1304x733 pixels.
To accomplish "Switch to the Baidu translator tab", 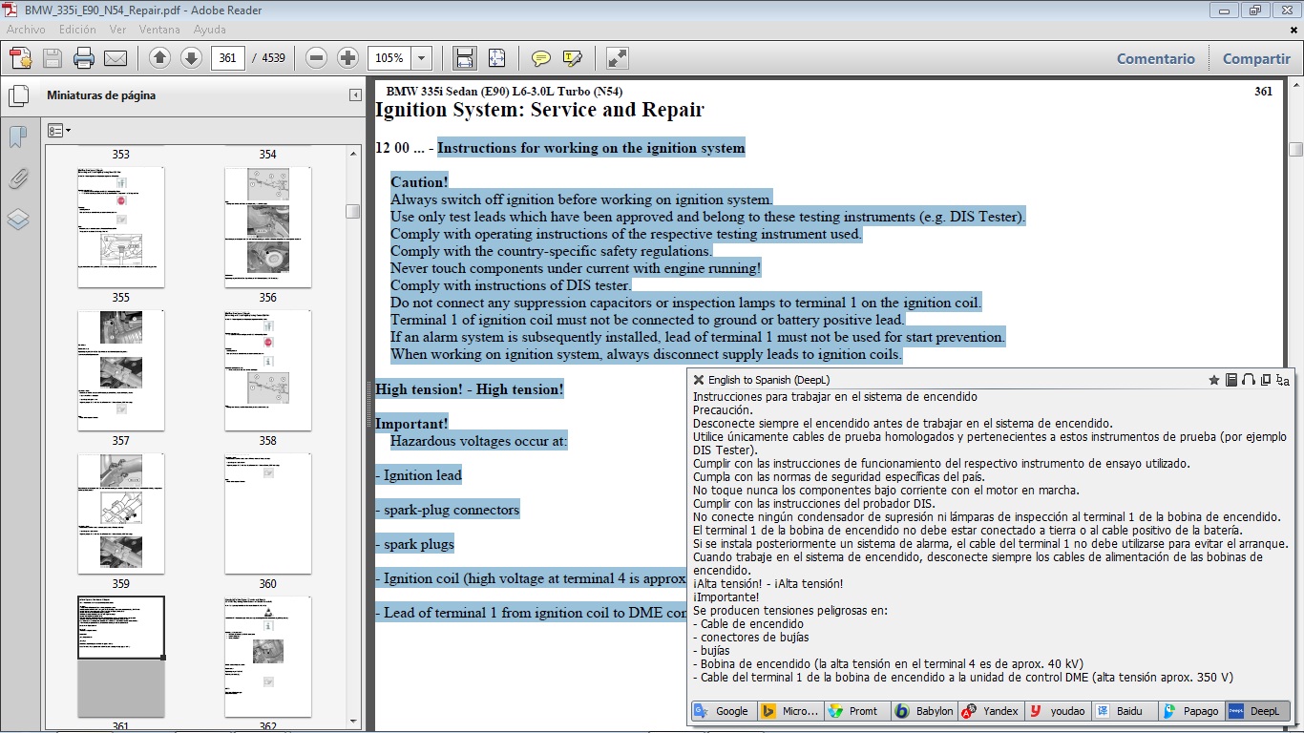I will pos(1124,711).
